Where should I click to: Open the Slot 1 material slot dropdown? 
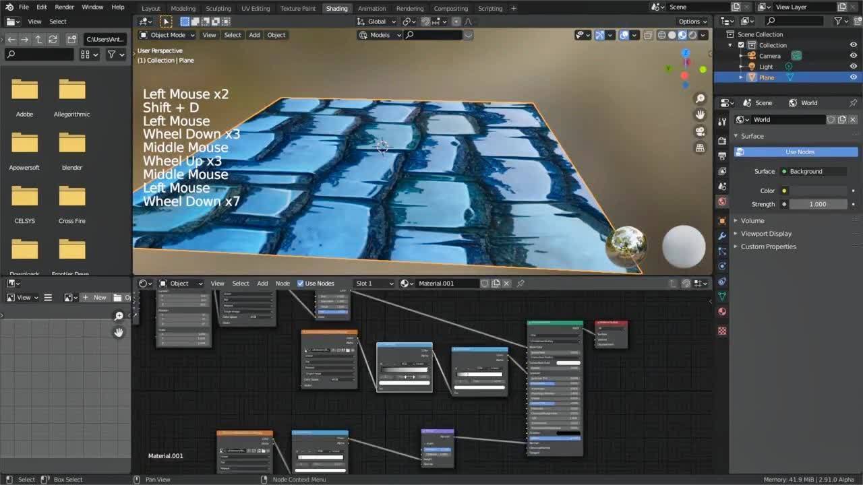click(x=374, y=283)
